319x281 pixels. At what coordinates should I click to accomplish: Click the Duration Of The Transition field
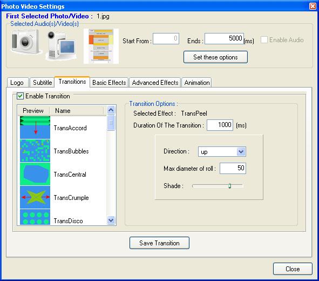220,125
